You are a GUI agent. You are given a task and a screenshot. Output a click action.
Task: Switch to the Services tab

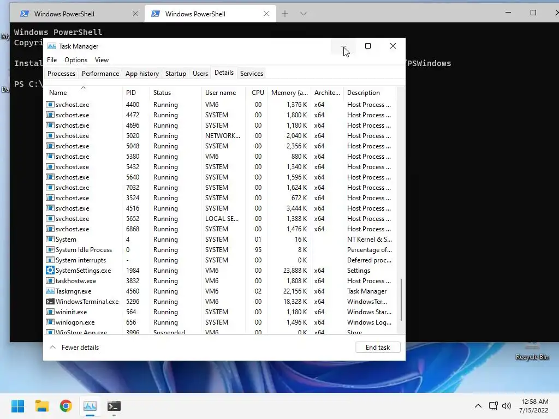(251, 74)
